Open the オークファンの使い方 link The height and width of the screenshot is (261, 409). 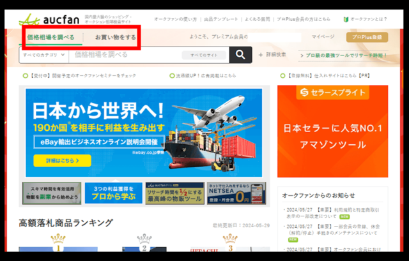coord(175,20)
